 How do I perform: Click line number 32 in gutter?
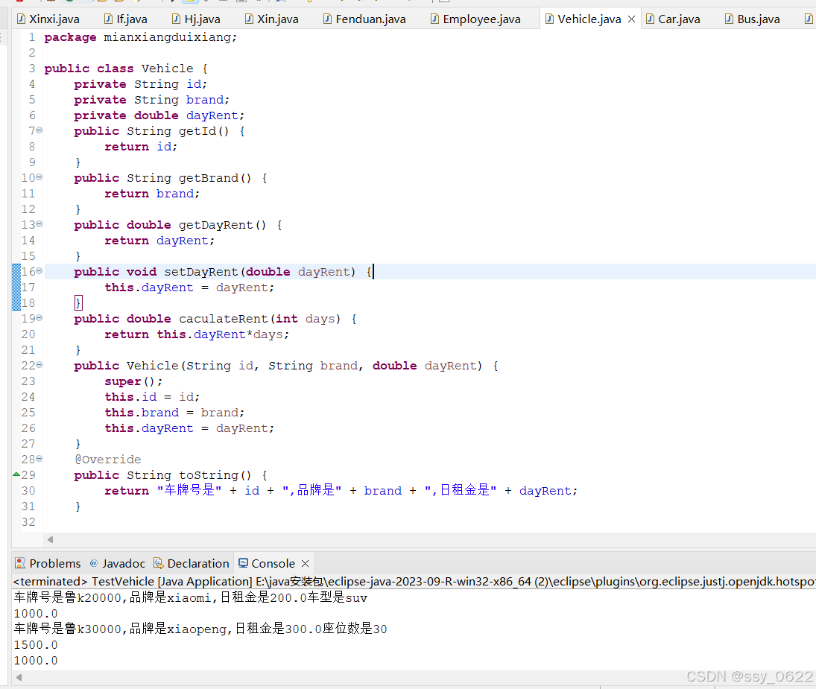(28, 521)
